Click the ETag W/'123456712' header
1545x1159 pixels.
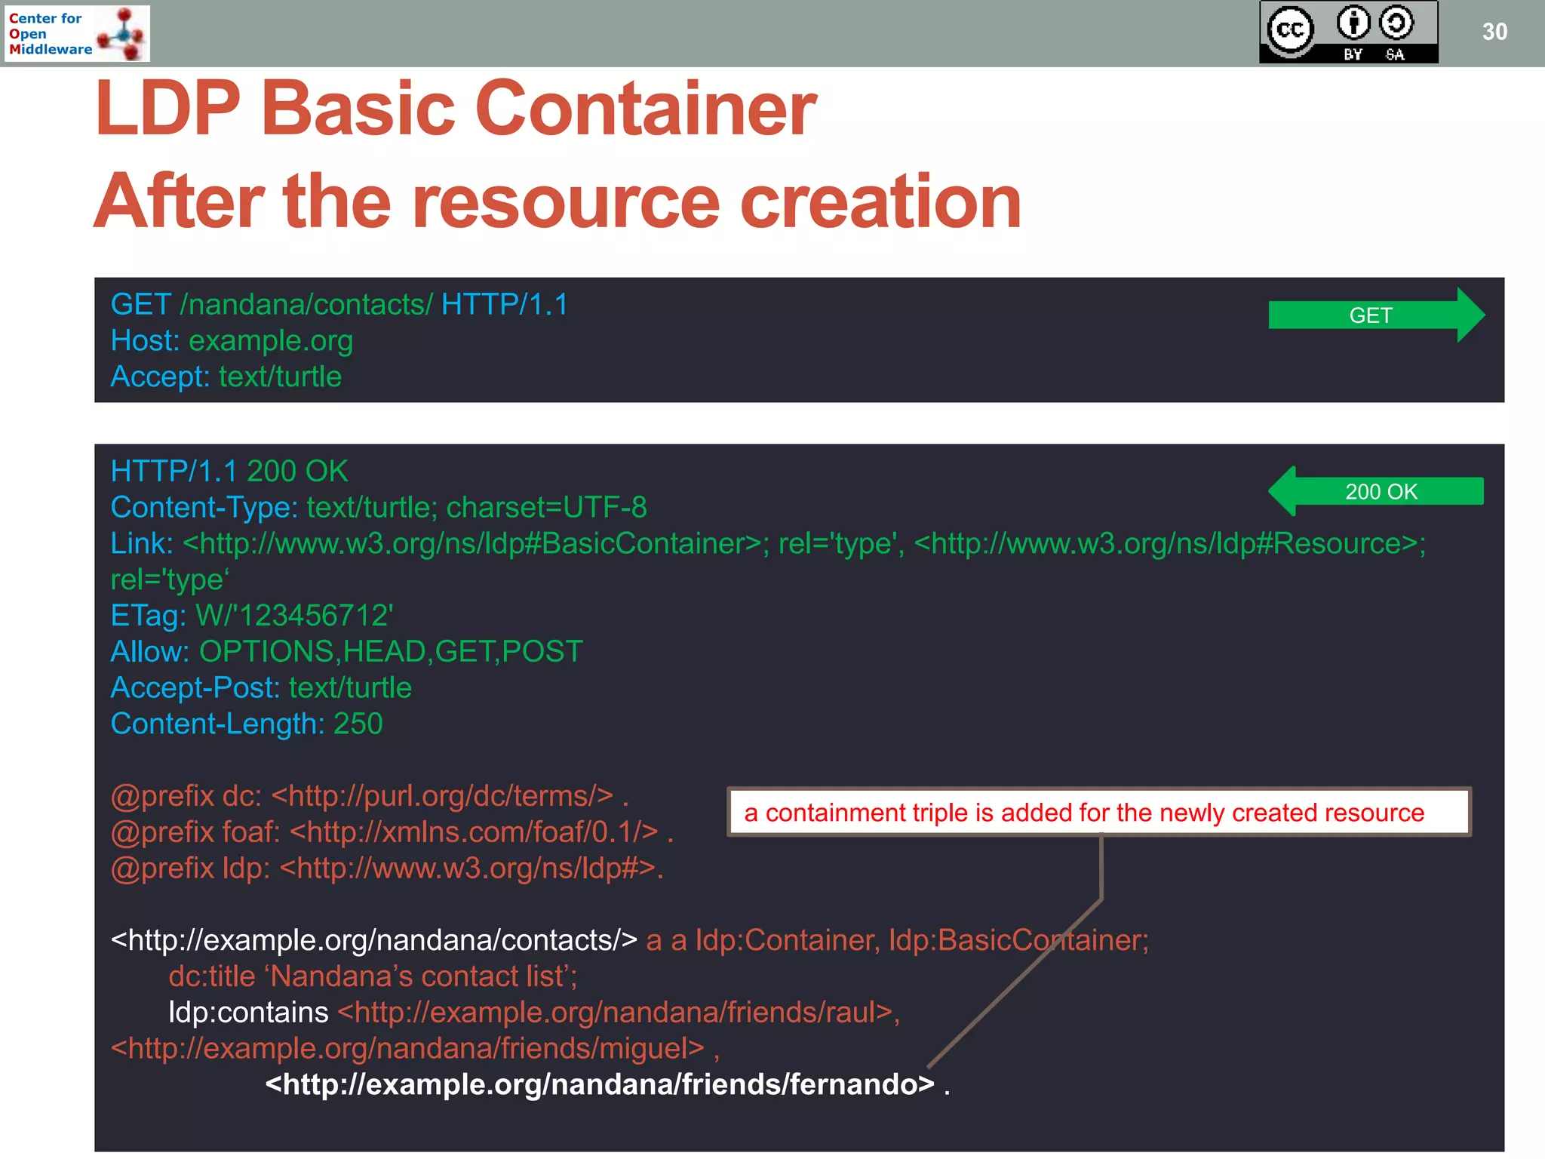252,616
